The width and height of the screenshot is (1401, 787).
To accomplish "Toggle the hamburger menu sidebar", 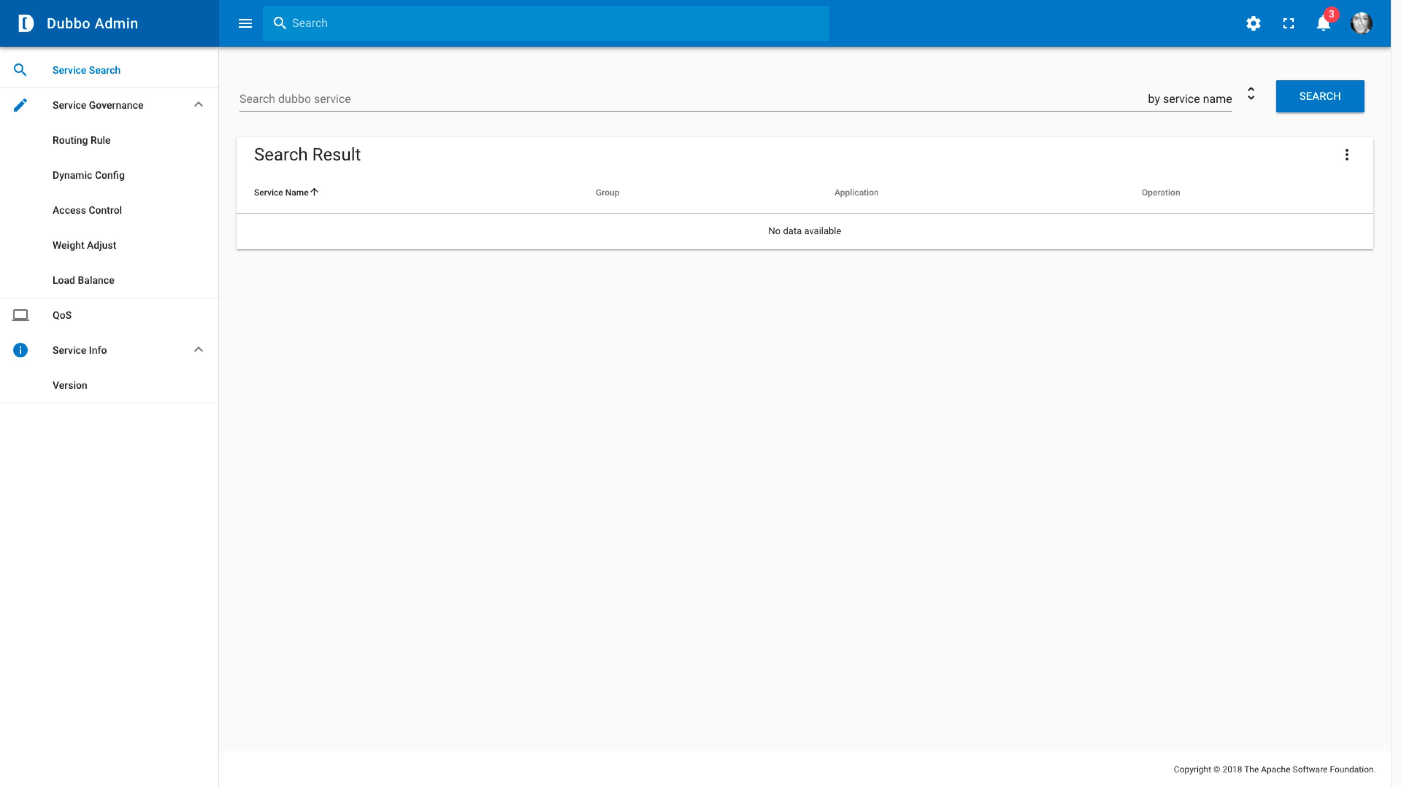I will [x=245, y=23].
